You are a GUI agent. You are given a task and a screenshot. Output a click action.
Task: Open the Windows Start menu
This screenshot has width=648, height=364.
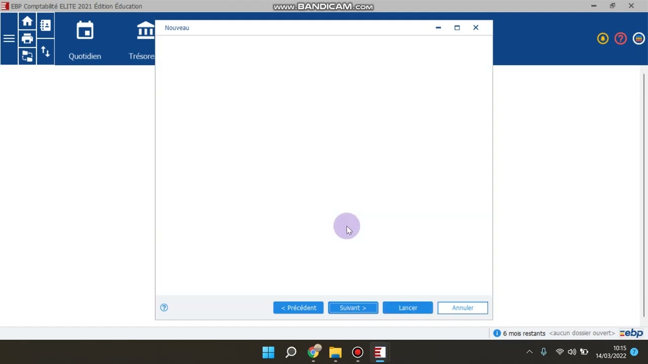[268, 352]
